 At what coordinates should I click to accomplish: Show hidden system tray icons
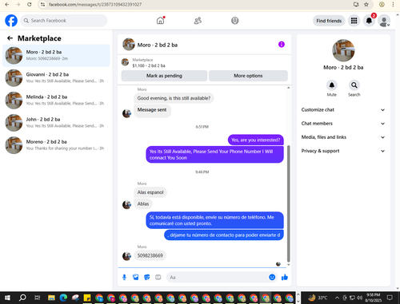337,298
